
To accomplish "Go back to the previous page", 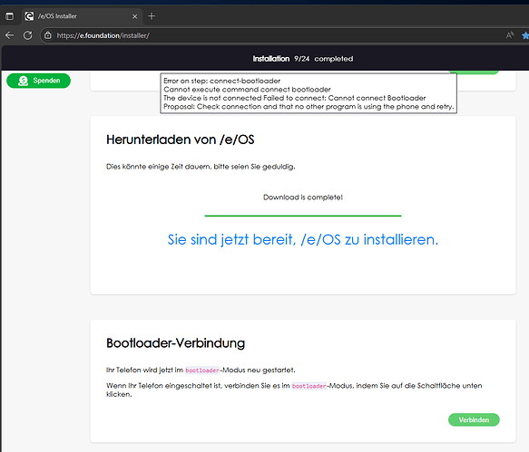I will pyautogui.click(x=10, y=35).
